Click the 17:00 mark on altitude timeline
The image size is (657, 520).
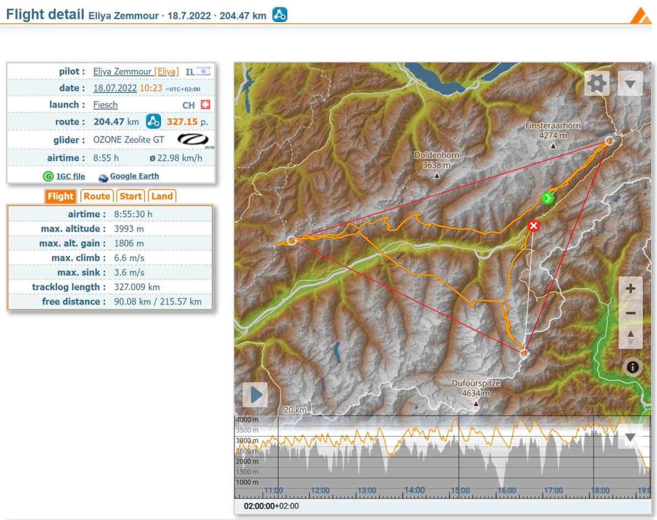pos(553,490)
